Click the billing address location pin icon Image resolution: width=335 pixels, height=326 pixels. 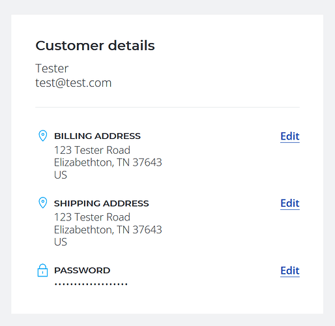(43, 136)
